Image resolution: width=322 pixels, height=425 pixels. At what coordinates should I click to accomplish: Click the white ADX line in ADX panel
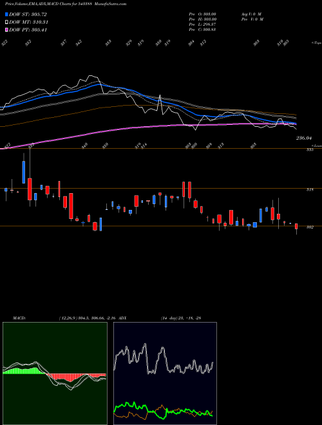click(x=163, y=359)
